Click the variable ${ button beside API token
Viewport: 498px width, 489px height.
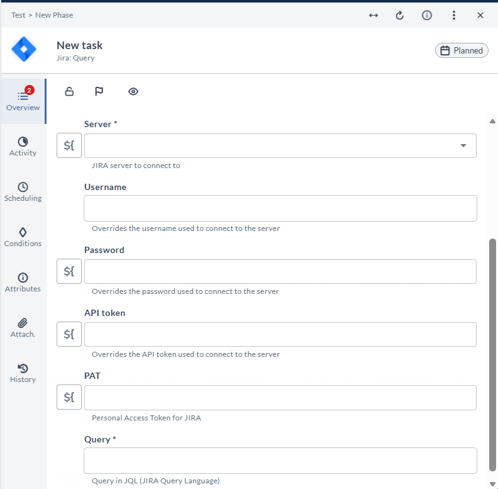[69, 334]
